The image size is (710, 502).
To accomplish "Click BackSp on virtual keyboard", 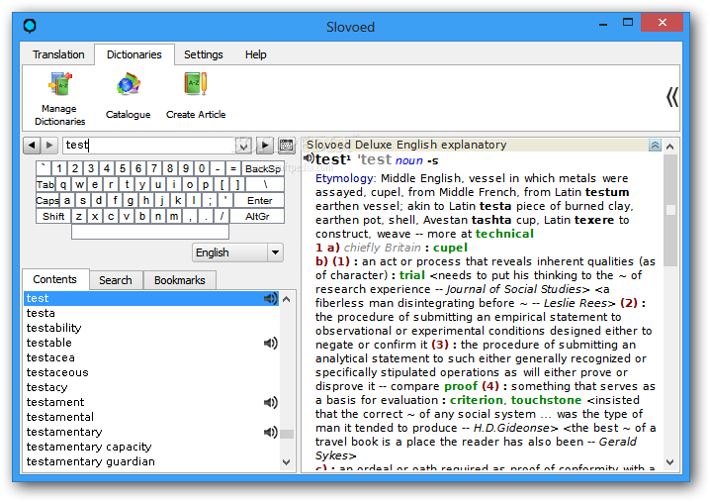I will (263, 168).
